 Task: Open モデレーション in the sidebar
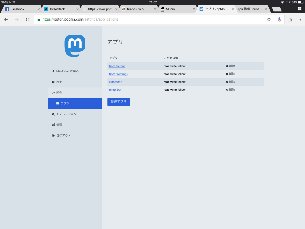pyautogui.click(x=64, y=114)
